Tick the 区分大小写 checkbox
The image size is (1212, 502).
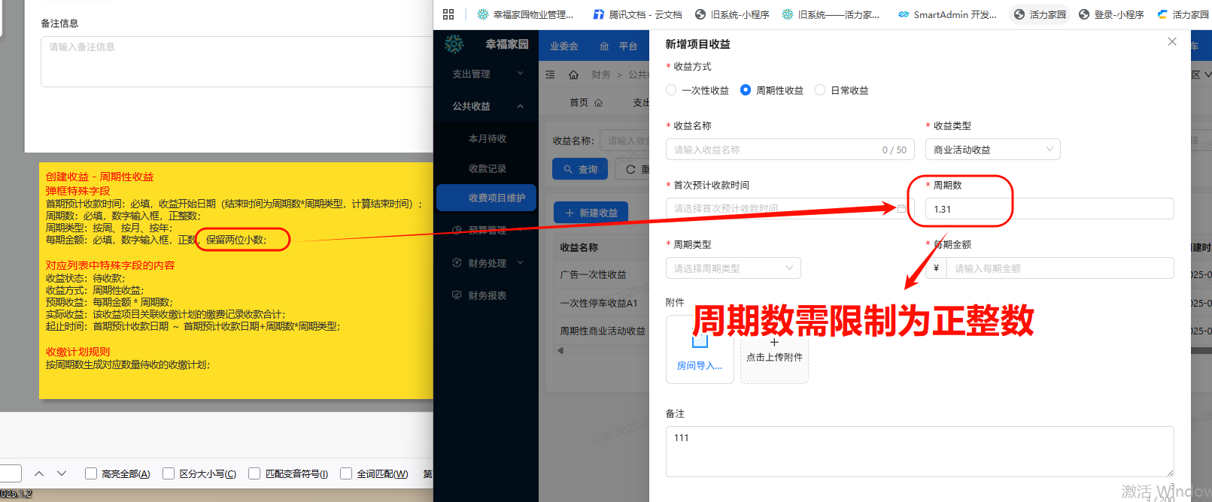[169, 473]
